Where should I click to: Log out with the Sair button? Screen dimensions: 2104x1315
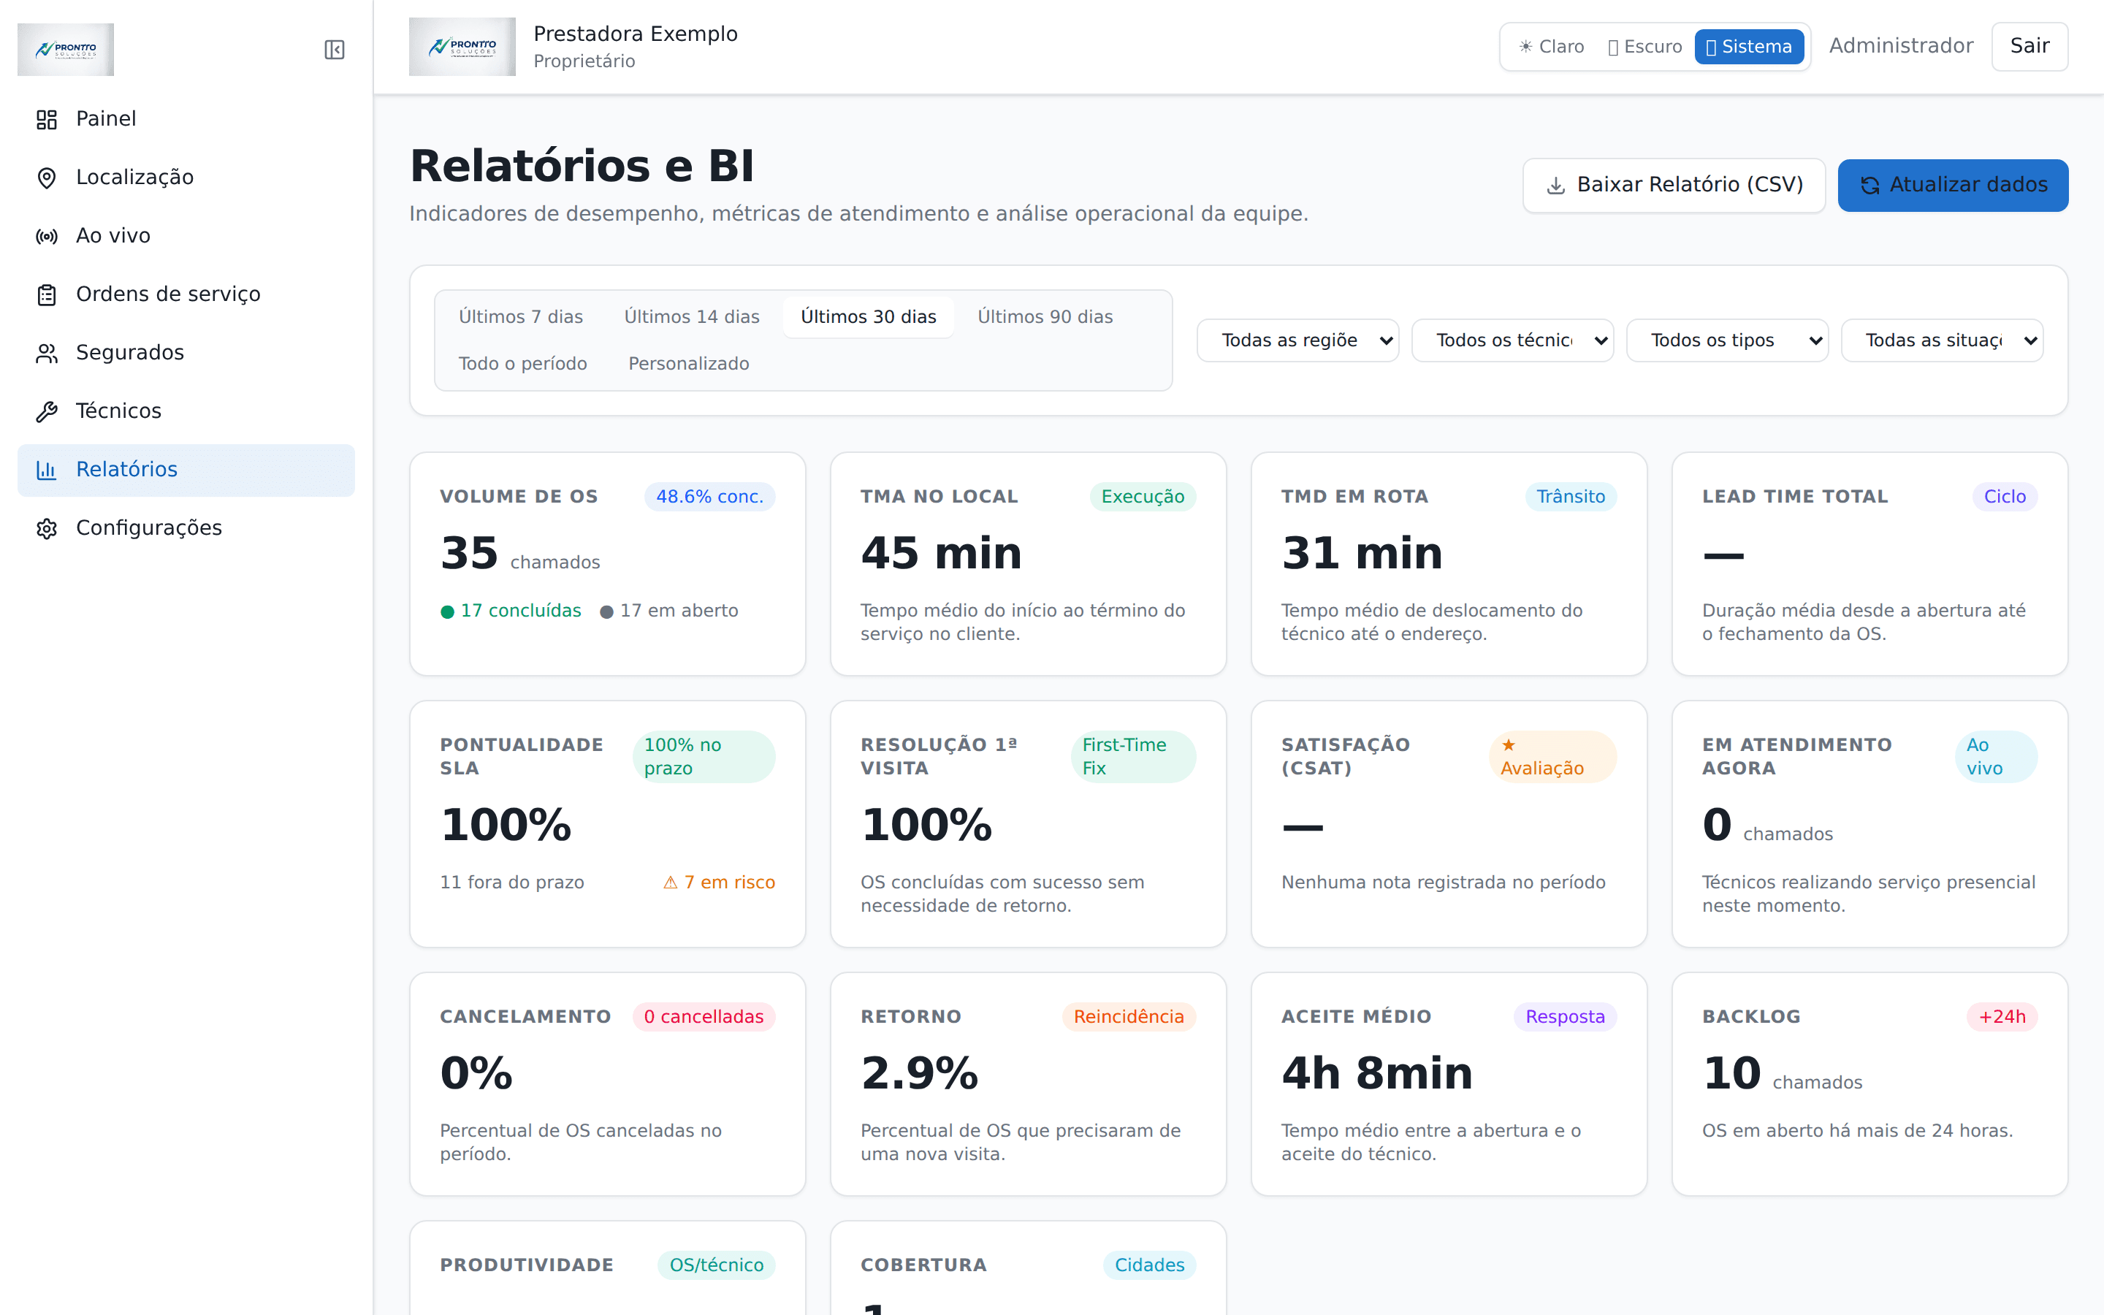coord(2029,47)
